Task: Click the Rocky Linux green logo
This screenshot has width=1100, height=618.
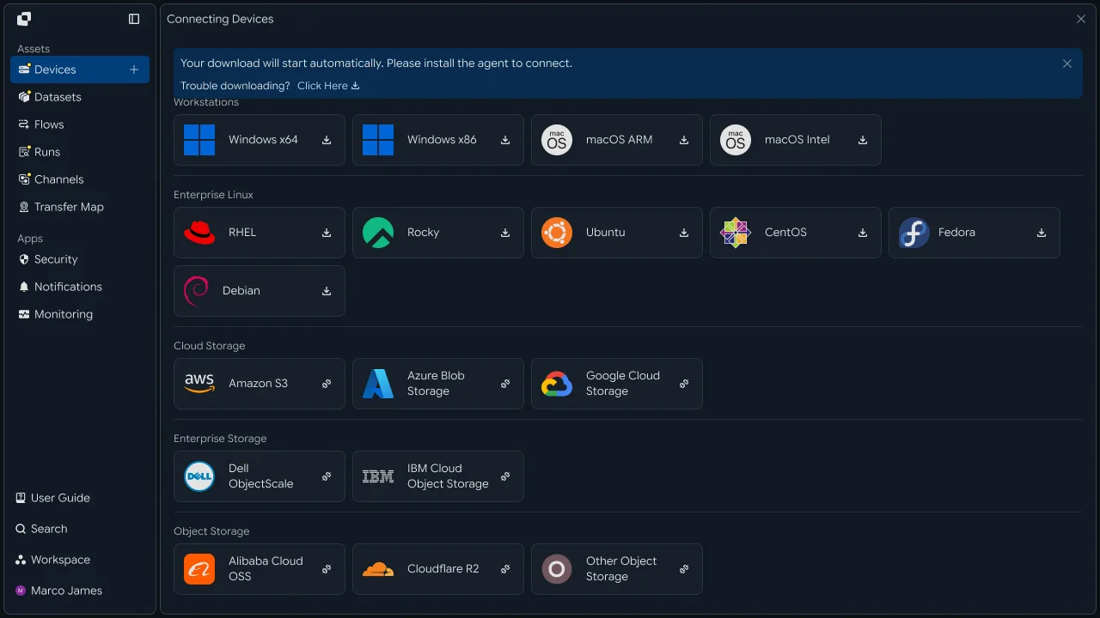Action: point(378,233)
